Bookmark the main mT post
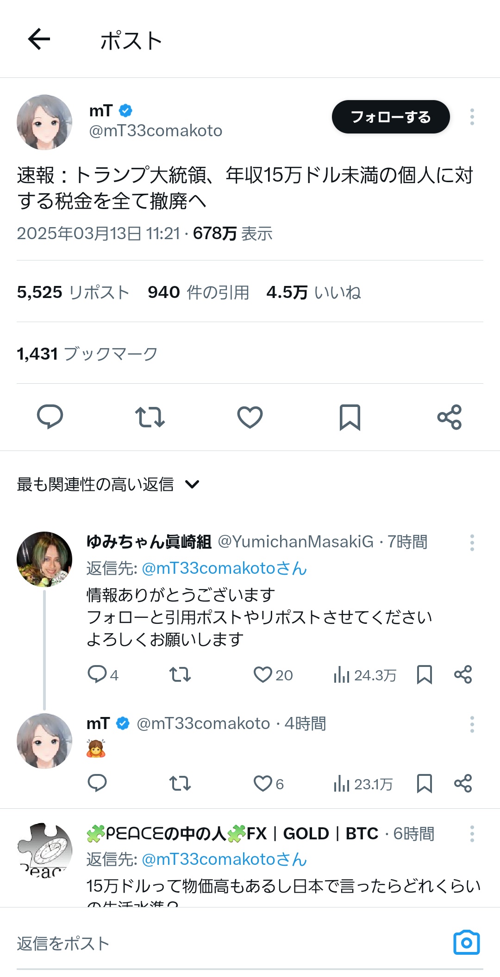This screenshot has height=977, width=500. [350, 417]
